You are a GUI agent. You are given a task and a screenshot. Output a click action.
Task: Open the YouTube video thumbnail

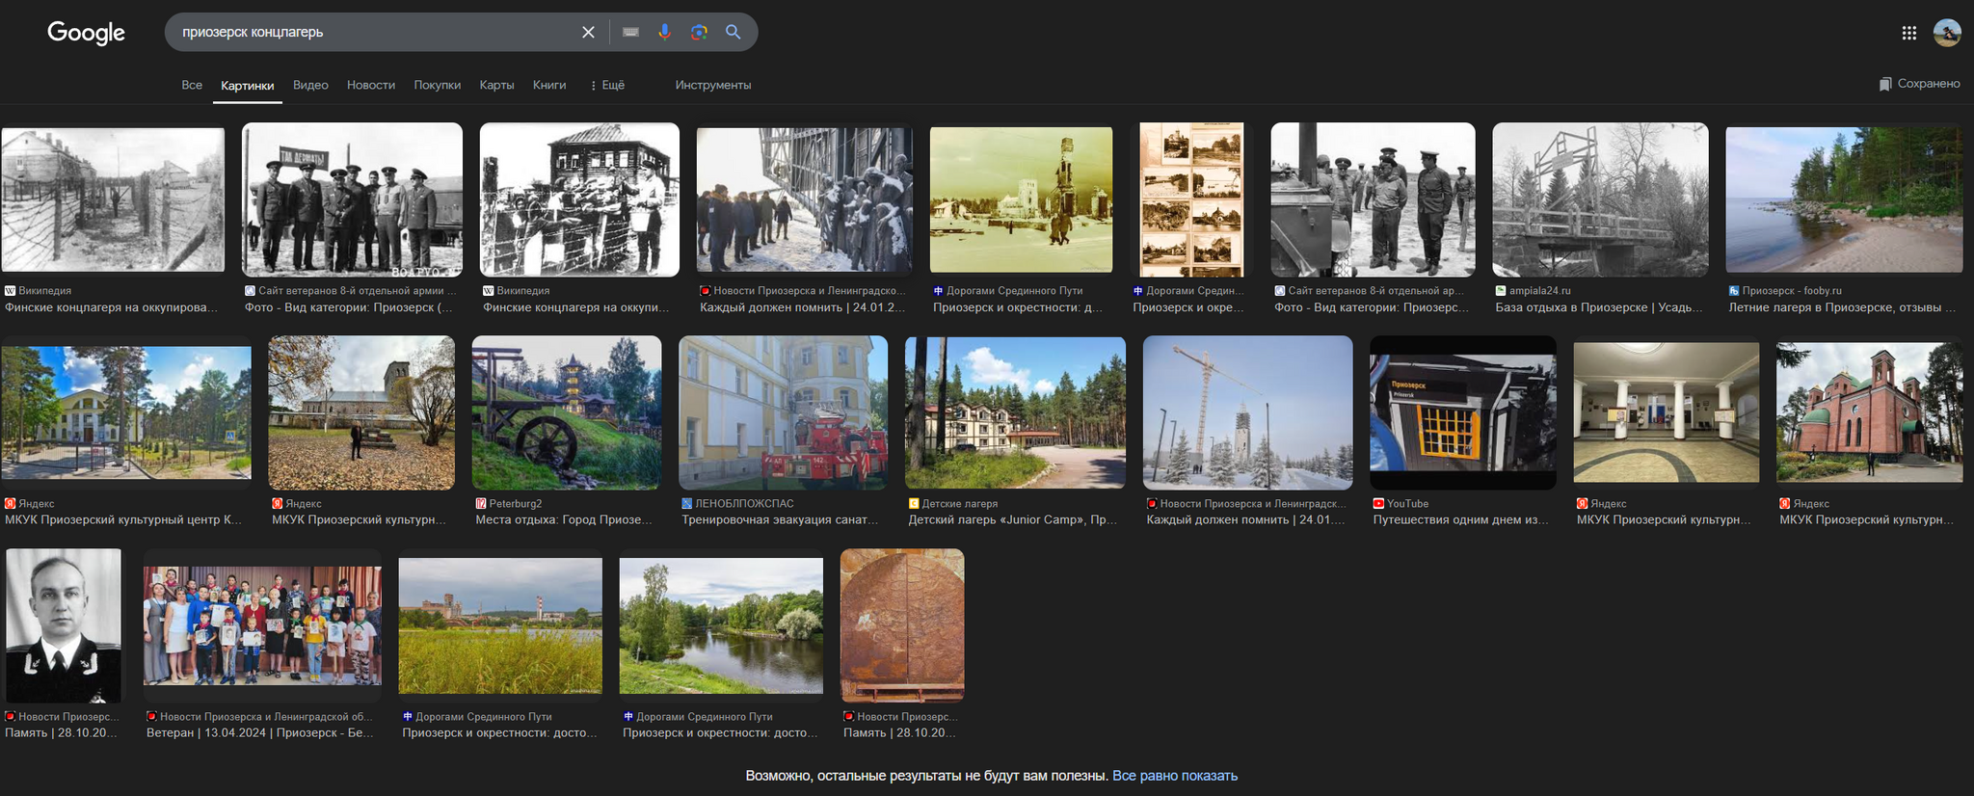pos(1463,412)
